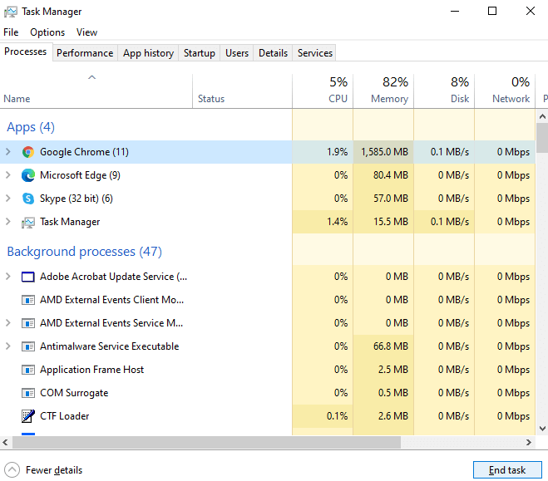548x481 pixels.
Task: Expand the Microsoft Edge process group
Action: click(x=8, y=175)
